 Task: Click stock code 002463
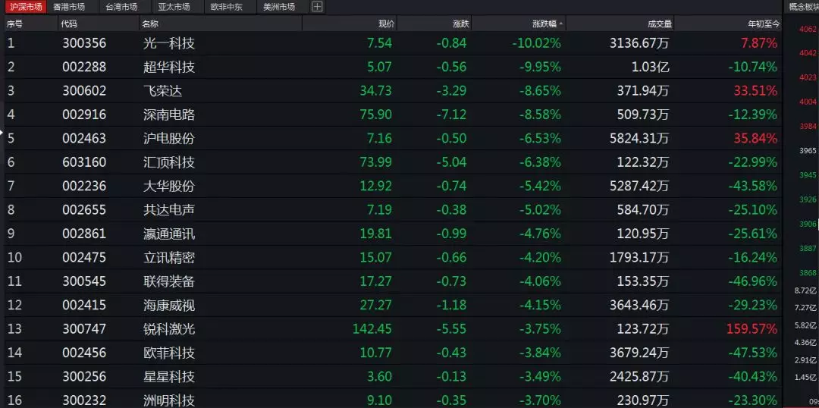coord(84,139)
